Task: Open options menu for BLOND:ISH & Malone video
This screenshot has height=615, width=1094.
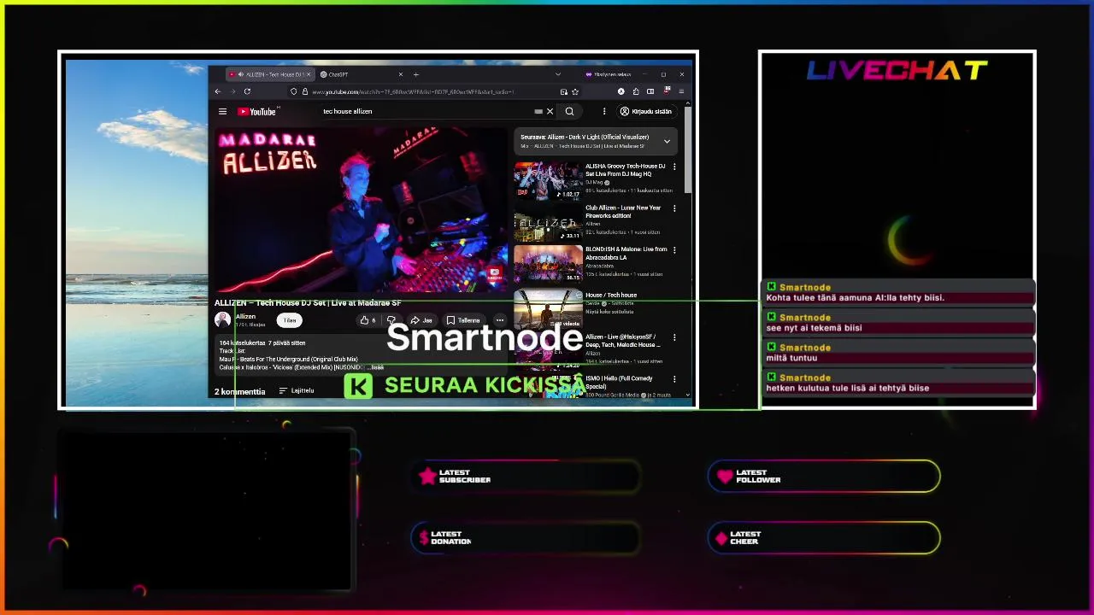Action: click(674, 250)
